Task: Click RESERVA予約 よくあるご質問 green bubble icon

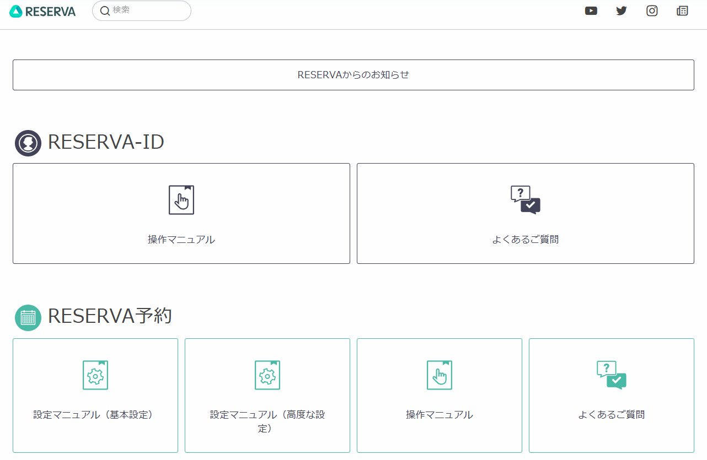Action: click(x=612, y=375)
